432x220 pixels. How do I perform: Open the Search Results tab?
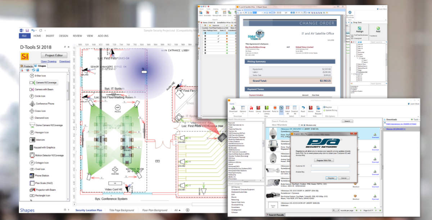[x=276, y=215]
